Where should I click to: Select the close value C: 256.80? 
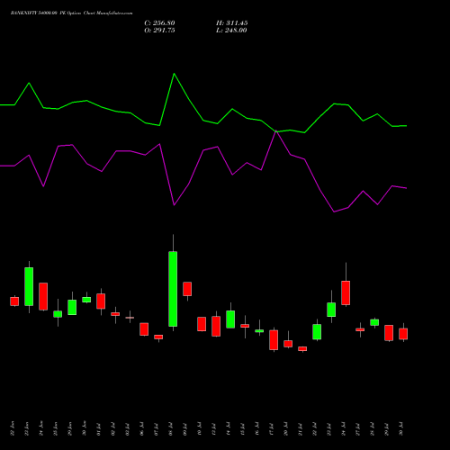click(159, 23)
